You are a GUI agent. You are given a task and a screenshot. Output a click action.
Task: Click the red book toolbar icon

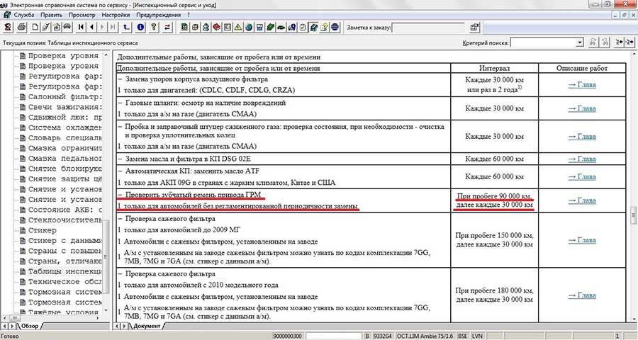(217, 27)
